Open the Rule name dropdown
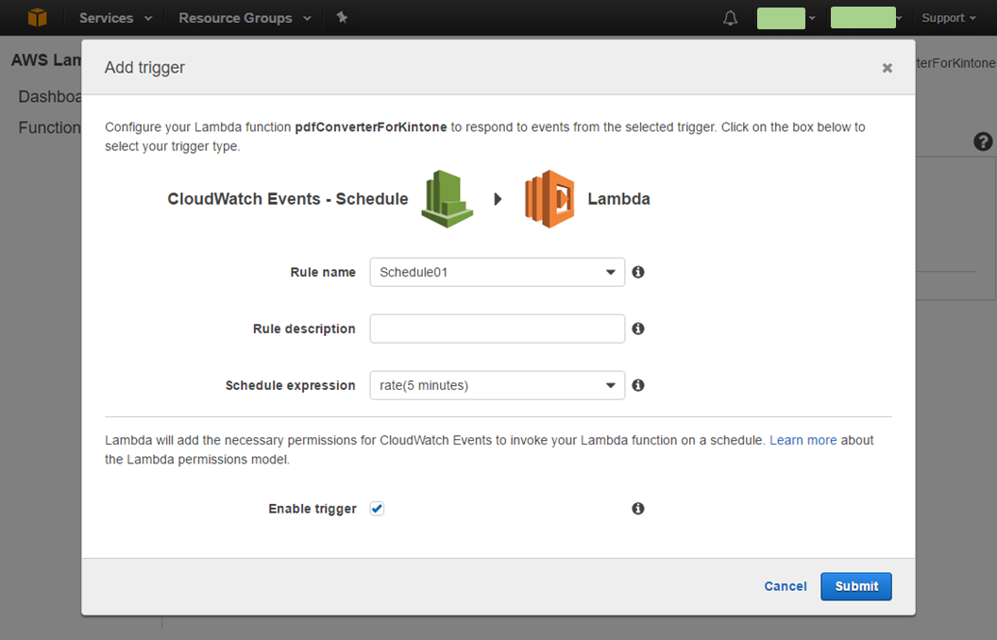 498,272
